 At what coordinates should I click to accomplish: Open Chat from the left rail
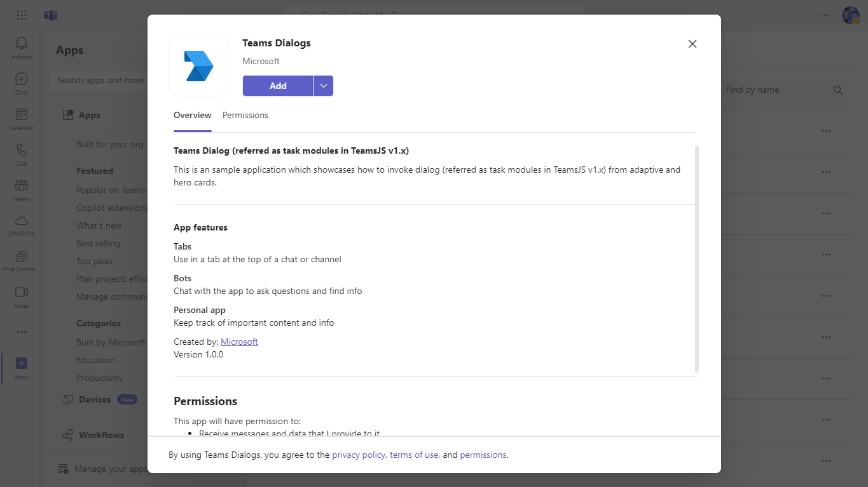tap(22, 83)
